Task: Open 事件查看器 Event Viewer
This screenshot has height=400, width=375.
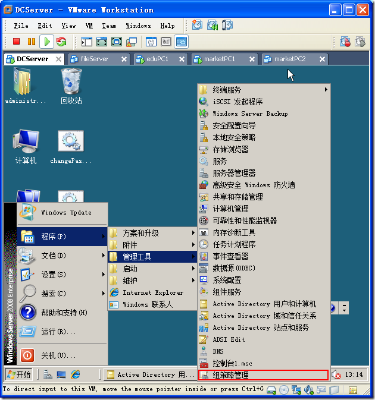Action: [x=264, y=256]
